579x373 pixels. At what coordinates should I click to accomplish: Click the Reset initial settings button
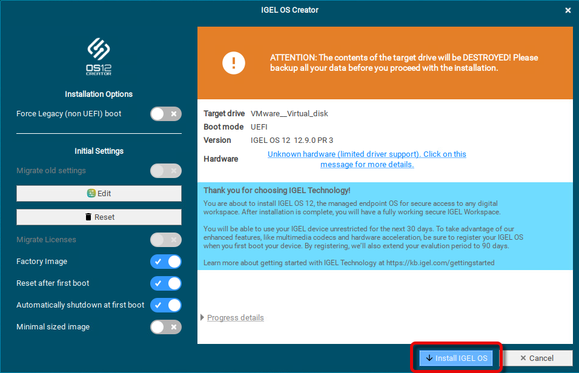point(99,217)
